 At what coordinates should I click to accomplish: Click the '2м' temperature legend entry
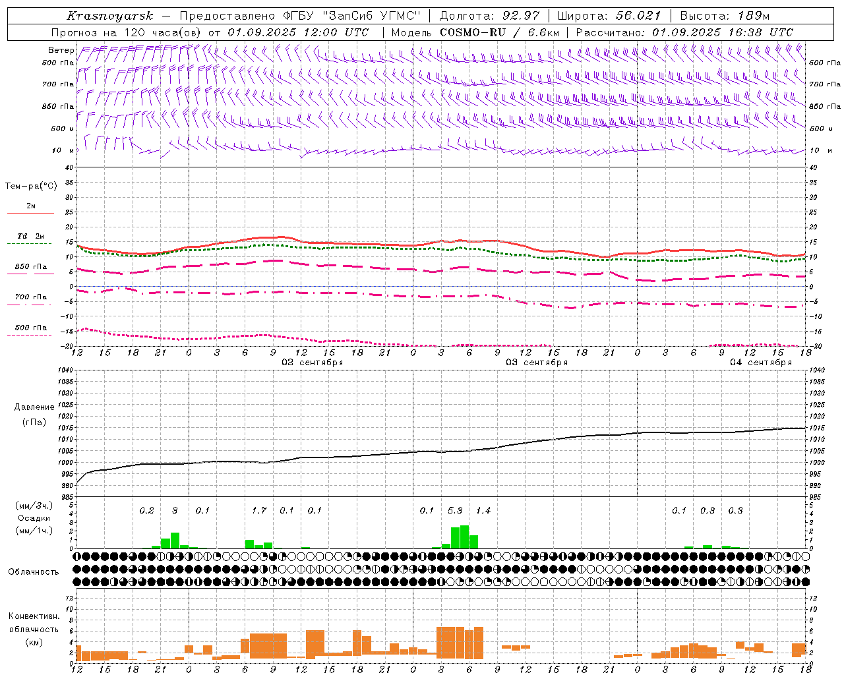(x=31, y=206)
